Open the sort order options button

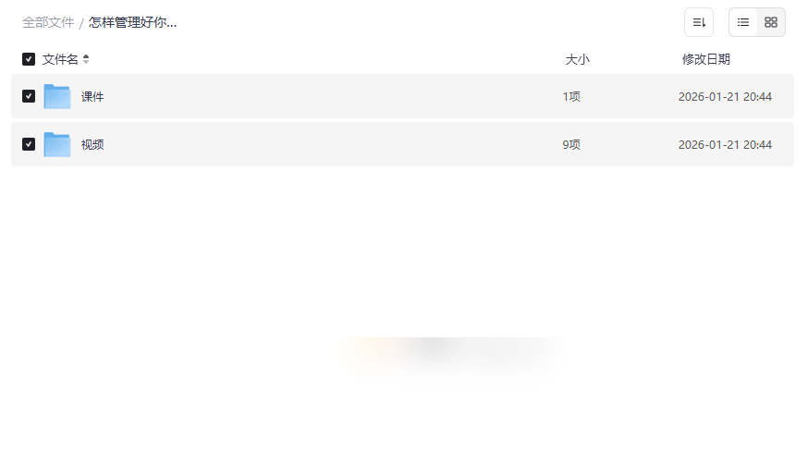coord(699,22)
